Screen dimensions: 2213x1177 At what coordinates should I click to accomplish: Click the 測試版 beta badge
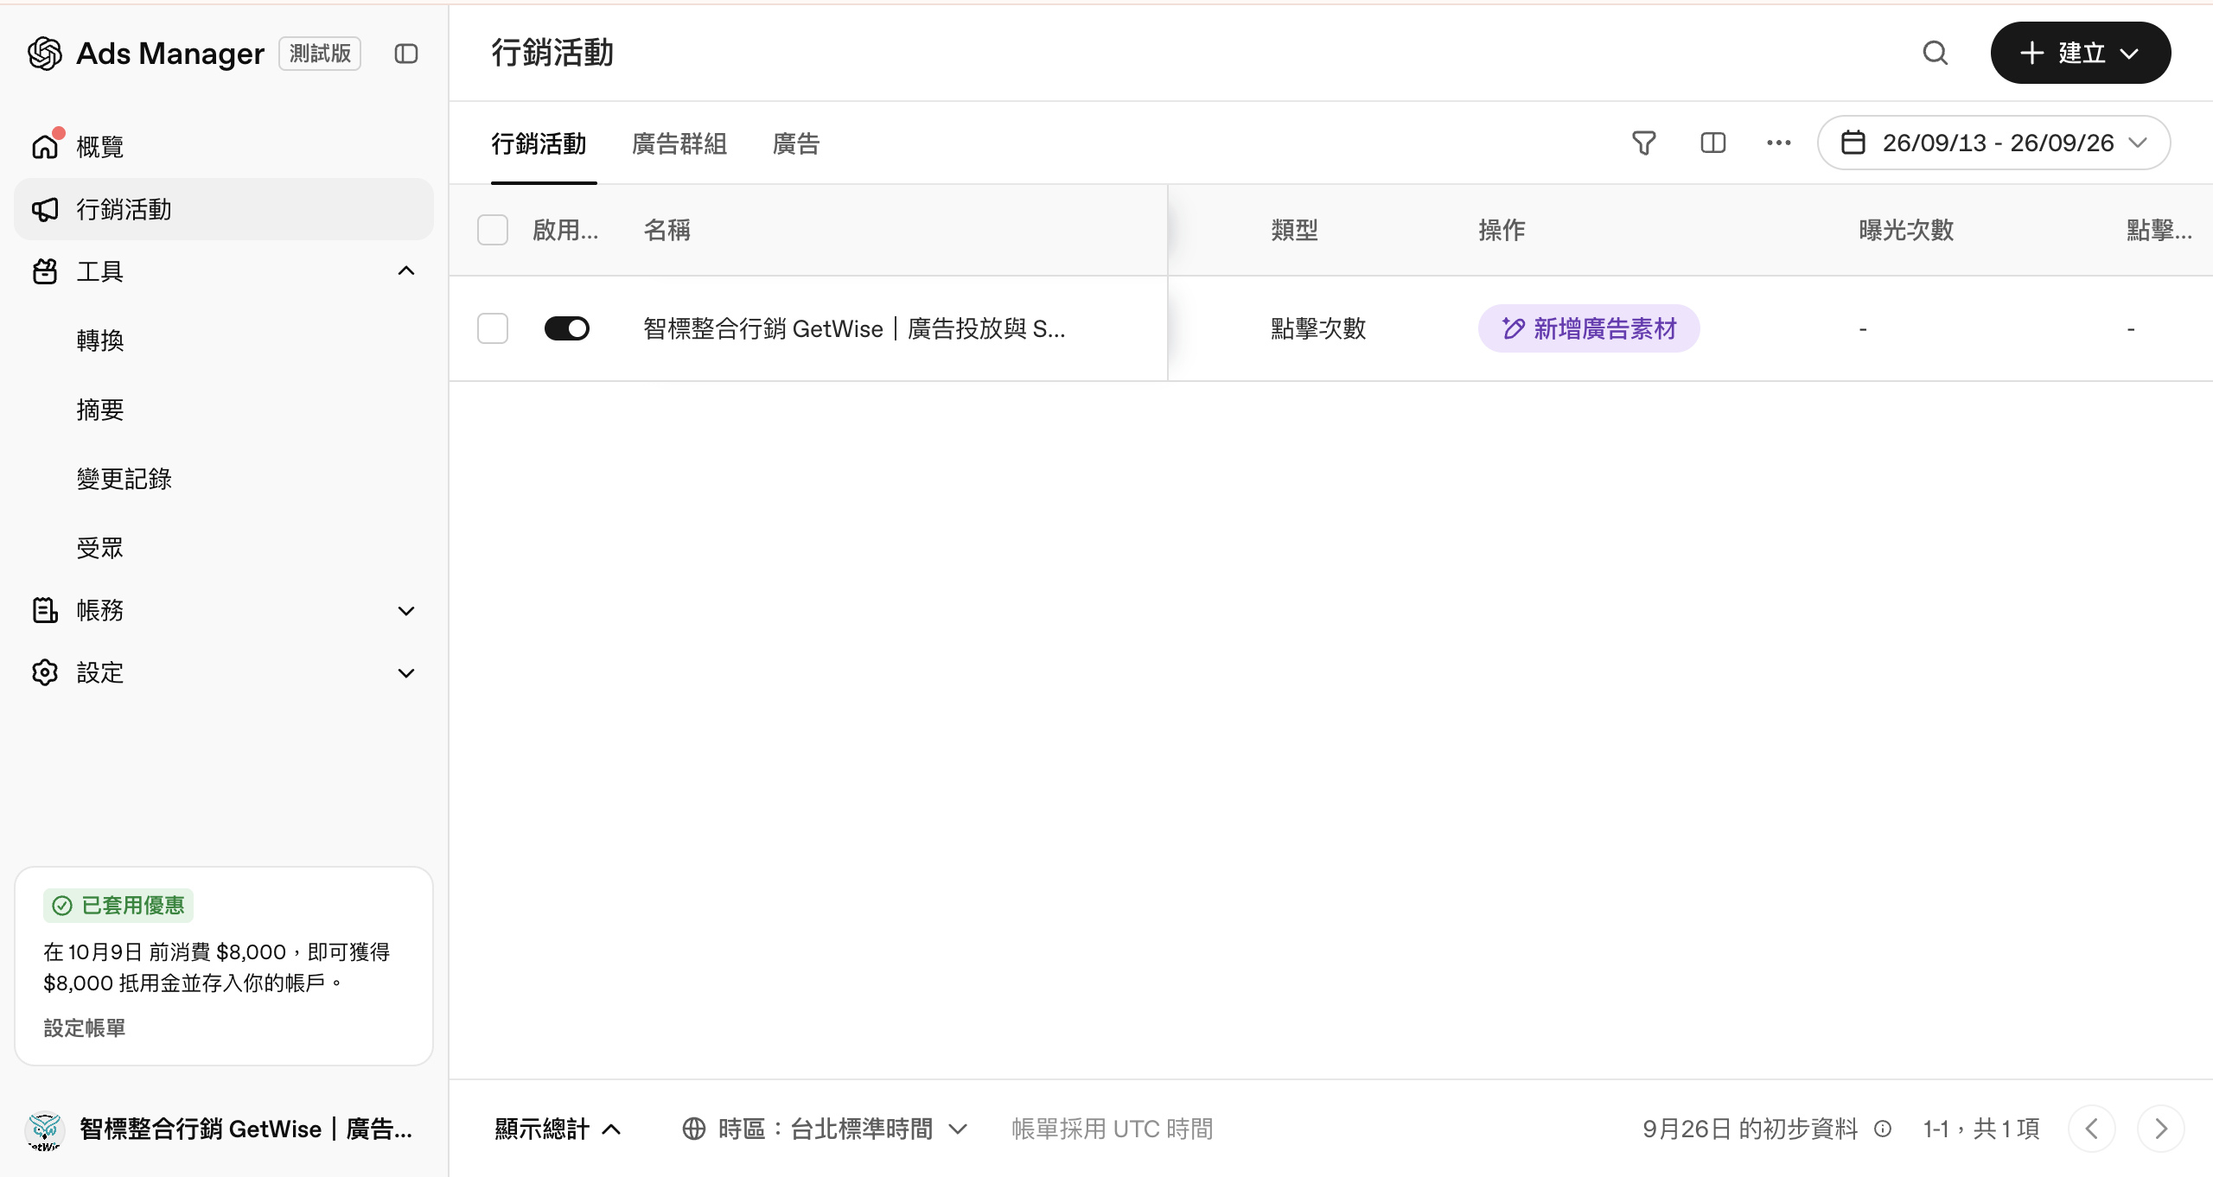[320, 54]
